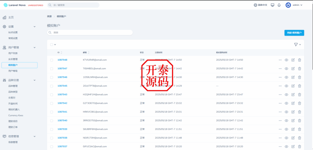Check the box for row 1087940
Screen dimensions: 313x150
[51, 120]
